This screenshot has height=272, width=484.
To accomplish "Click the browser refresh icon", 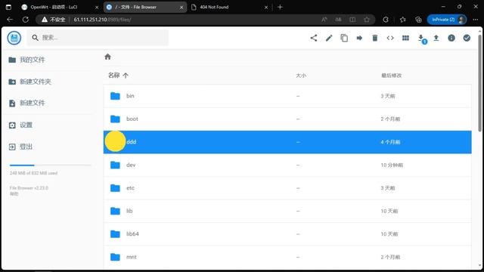I will (25, 20).
